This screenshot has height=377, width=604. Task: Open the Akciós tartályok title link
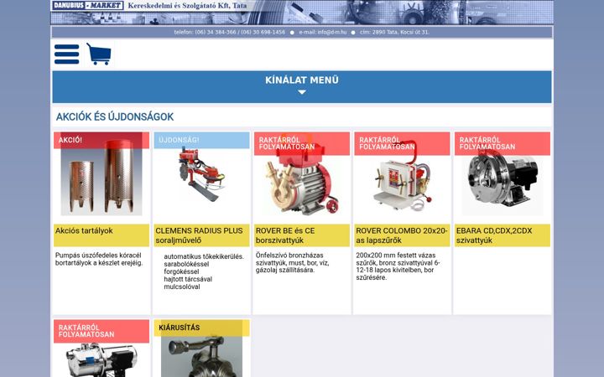[84, 231]
